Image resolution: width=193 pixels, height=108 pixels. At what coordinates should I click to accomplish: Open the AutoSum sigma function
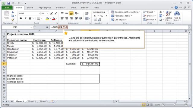click(x=160, y=12)
